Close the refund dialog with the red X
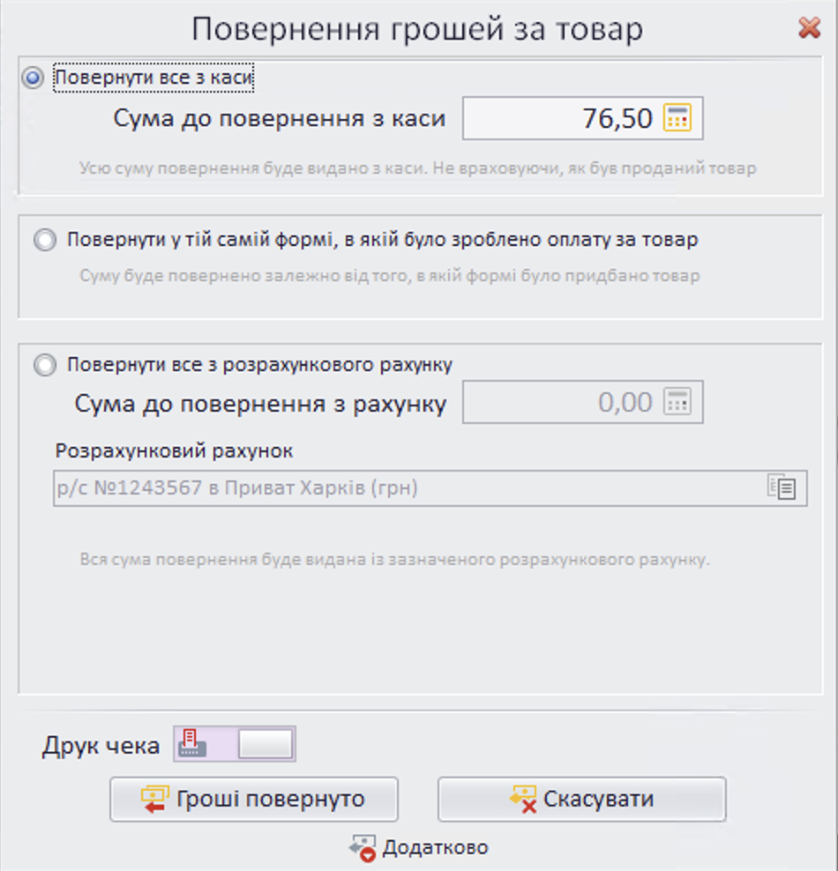The image size is (838, 871). pos(810,27)
